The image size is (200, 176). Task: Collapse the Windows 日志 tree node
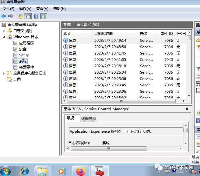[x=4, y=37]
